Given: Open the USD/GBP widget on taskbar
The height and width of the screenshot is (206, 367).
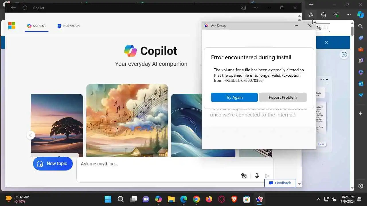Looking at the screenshot, I should pos(17,199).
